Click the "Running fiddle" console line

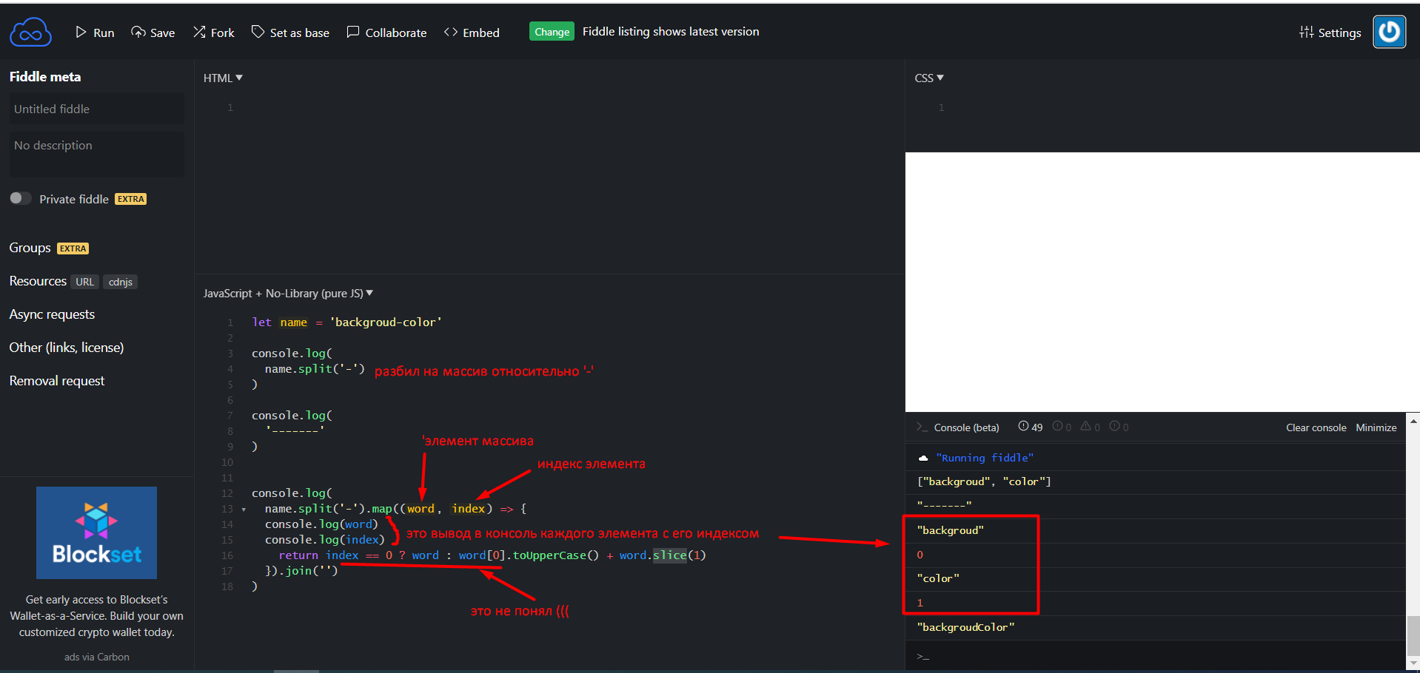(985, 458)
